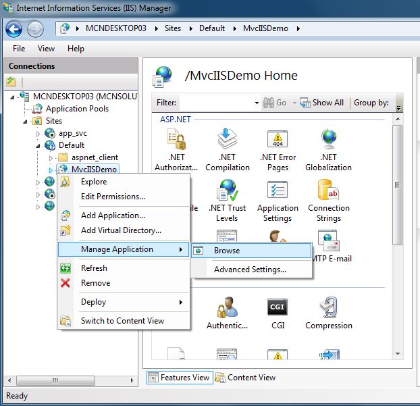Screen dimensions: 420x406
Task: Switch to Features View tab
Action: tap(180, 378)
